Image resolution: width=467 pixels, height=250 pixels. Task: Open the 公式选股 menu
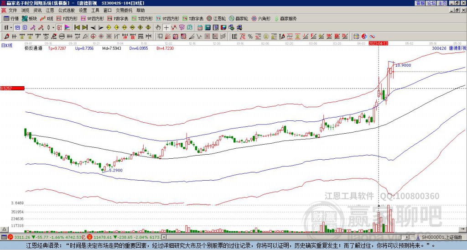pyautogui.click(x=66, y=10)
